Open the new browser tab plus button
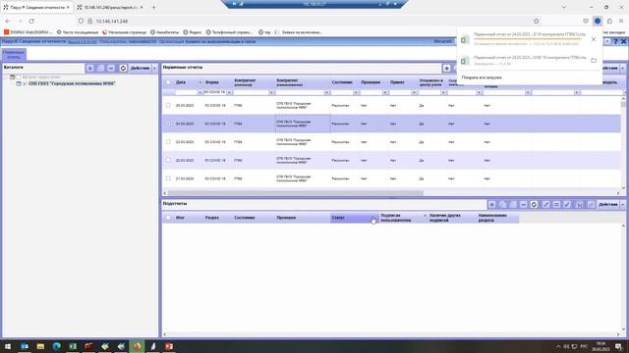629x353 pixels. tap(153, 7)
